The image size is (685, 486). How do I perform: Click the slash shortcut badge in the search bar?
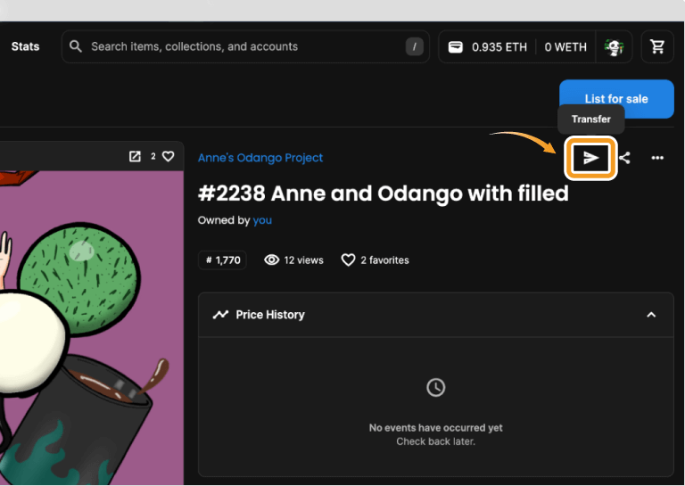coord(414,46)
